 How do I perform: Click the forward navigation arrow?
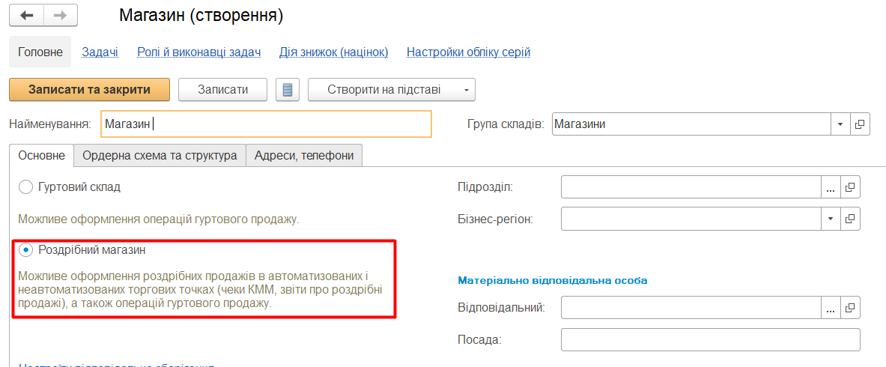point(61,15)
